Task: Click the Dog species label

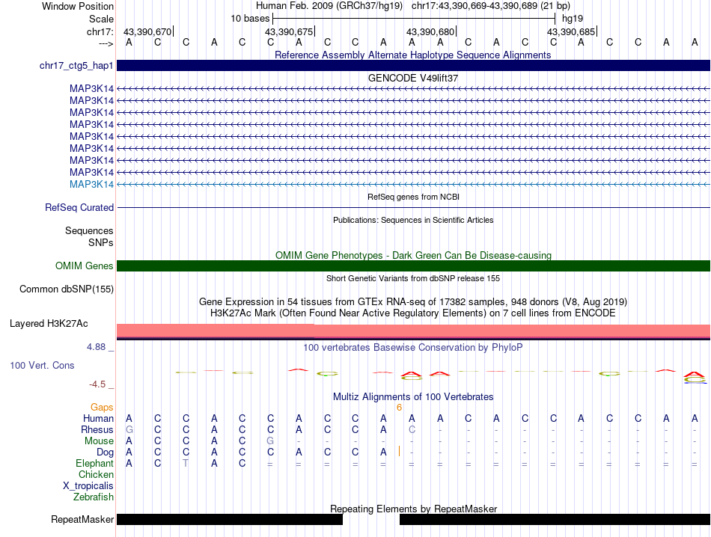Action: [105, 452]
